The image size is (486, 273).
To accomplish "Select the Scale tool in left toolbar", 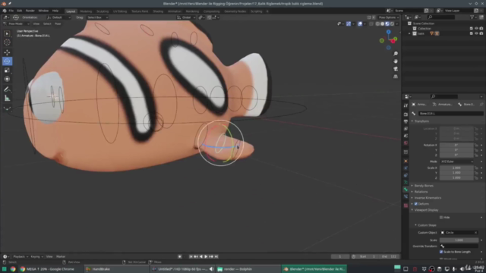I will (x=7, y=71).
